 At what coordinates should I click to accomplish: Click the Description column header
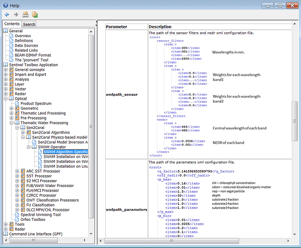tap(220, 27)
